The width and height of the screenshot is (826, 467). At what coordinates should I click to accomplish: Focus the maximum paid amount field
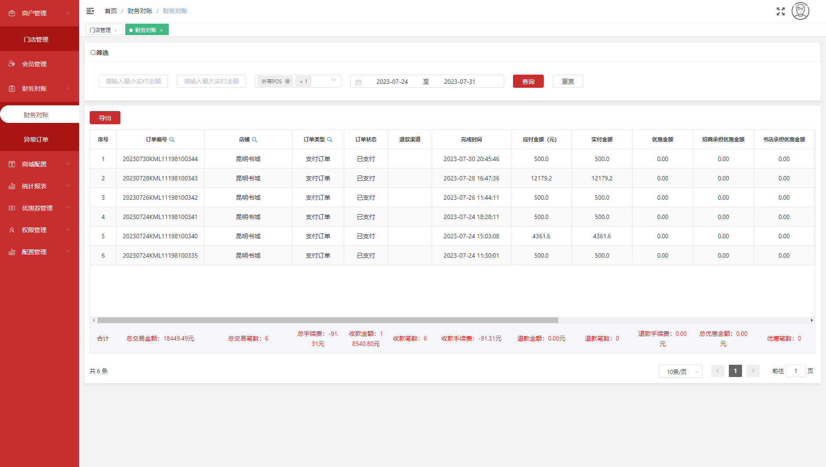tap(211, 81)
